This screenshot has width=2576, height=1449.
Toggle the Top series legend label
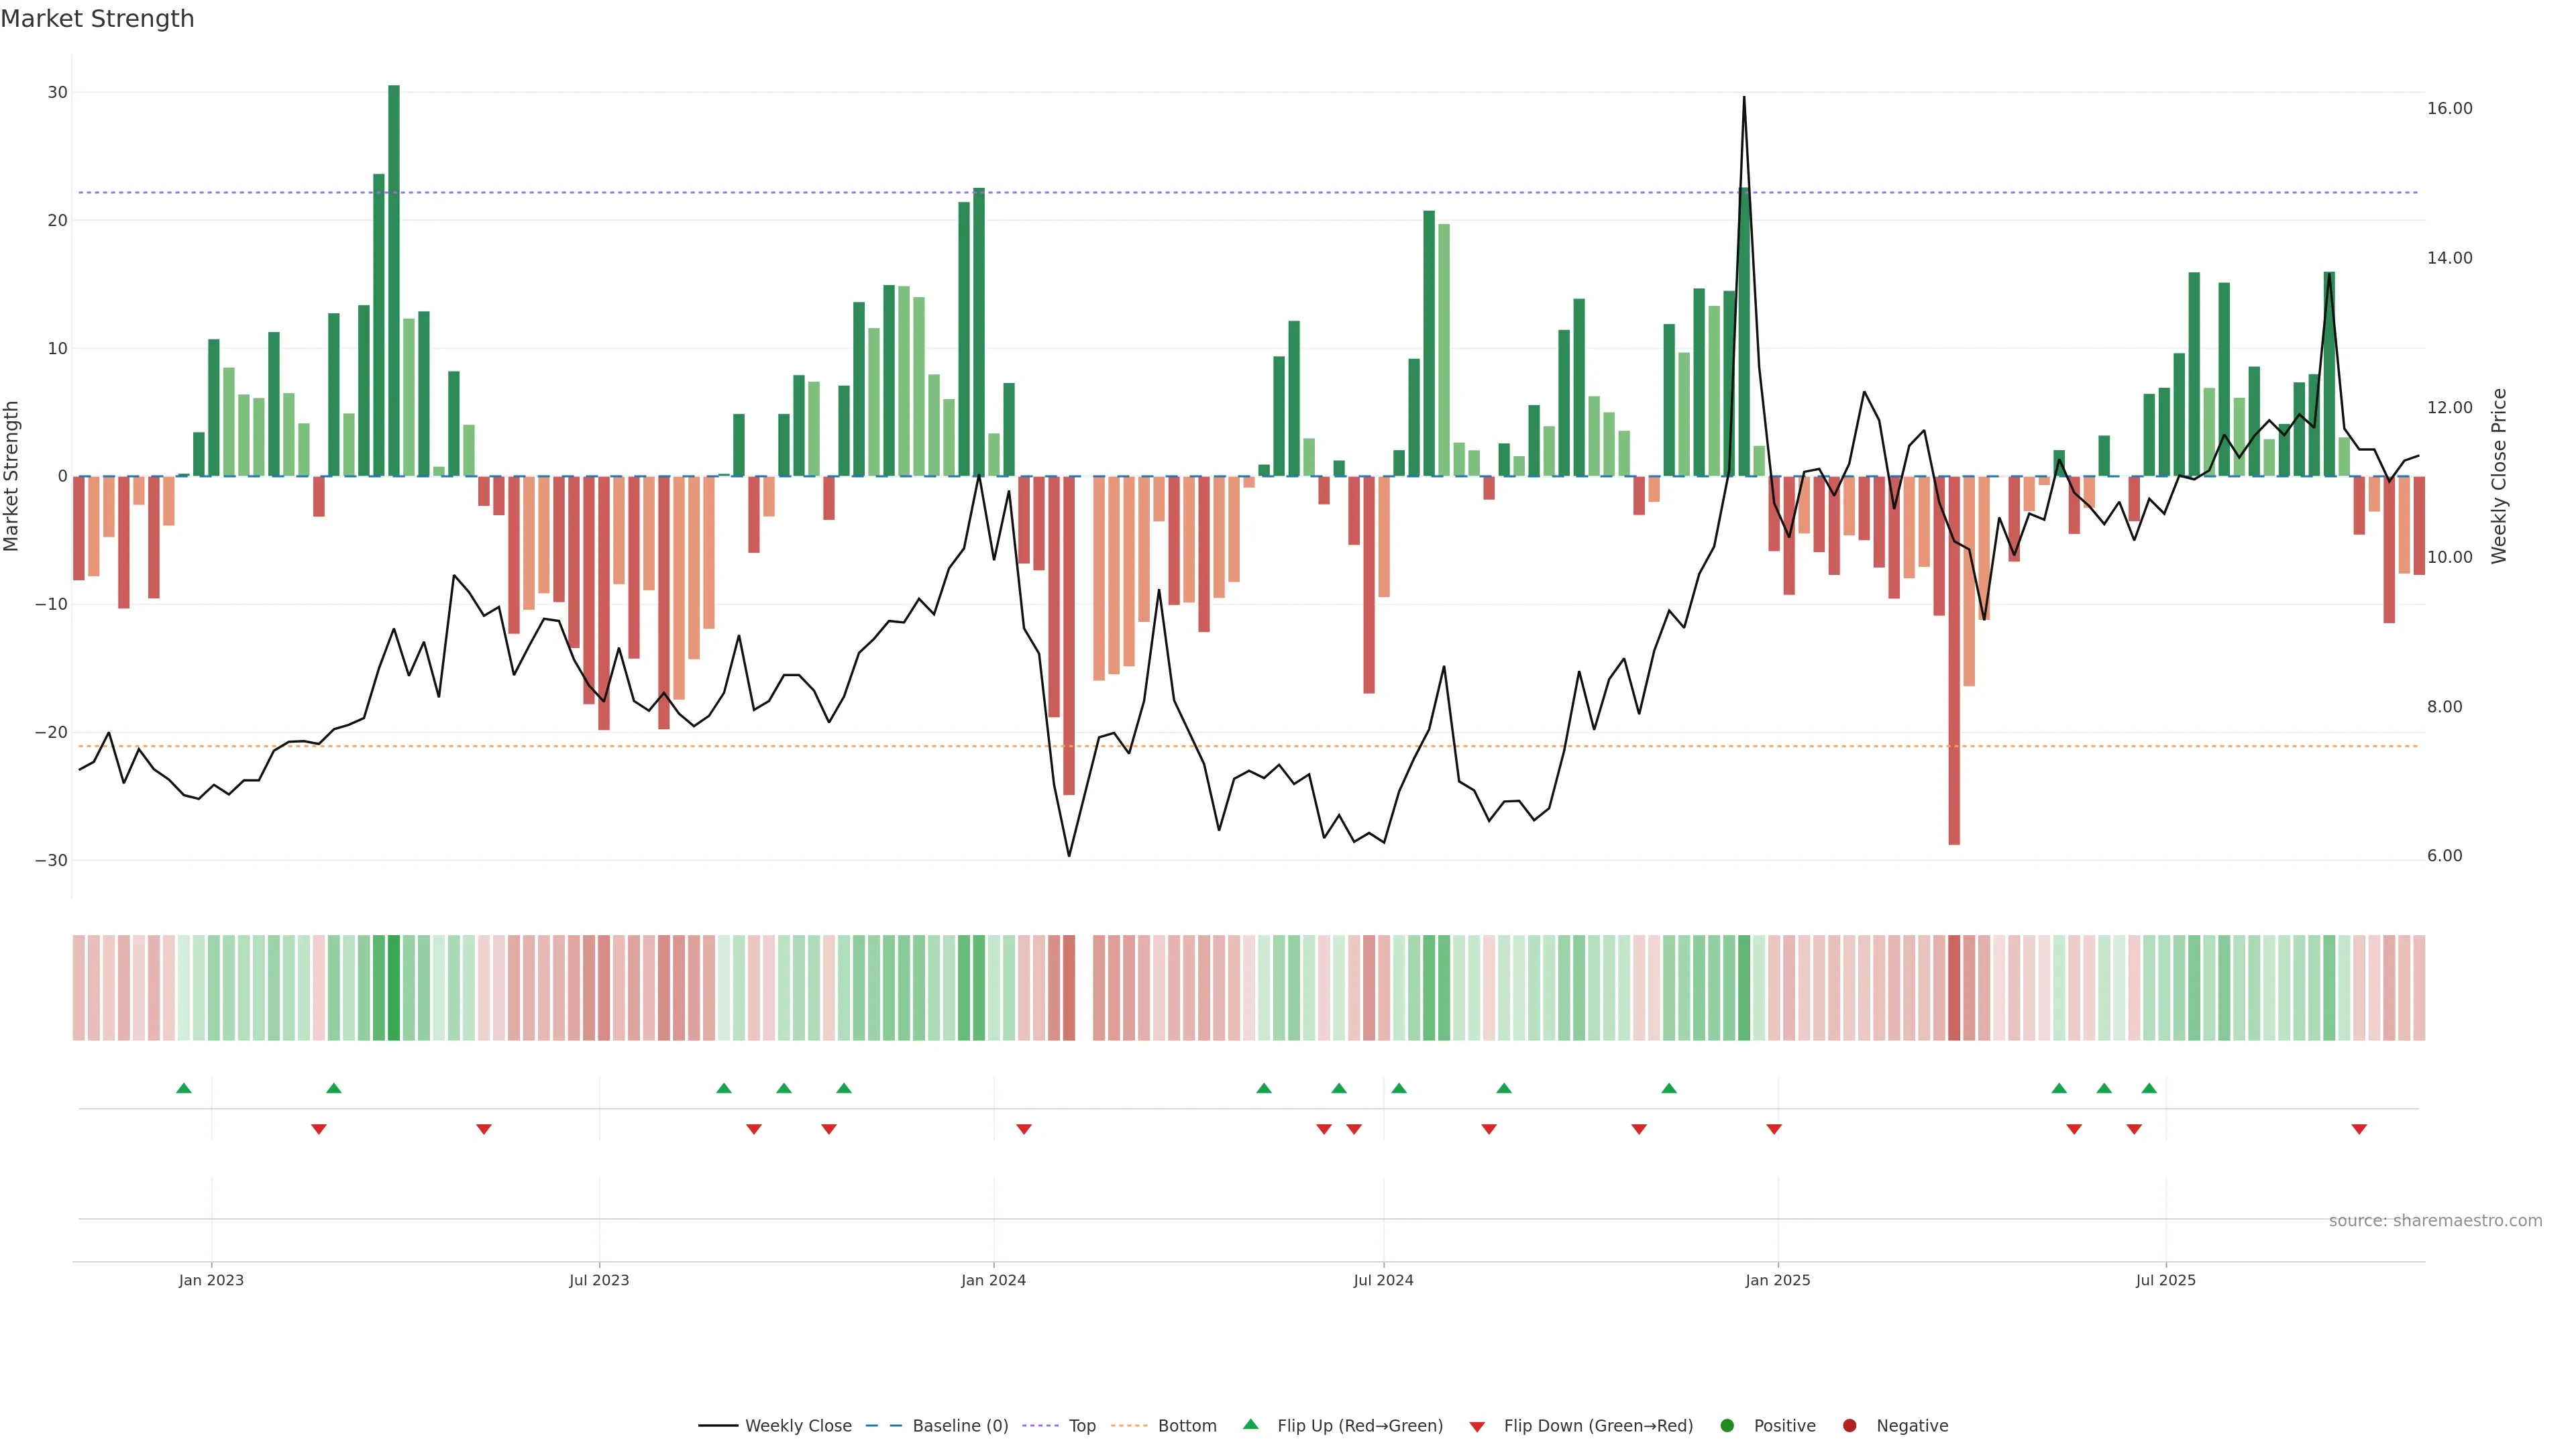pos(1082,1426)
